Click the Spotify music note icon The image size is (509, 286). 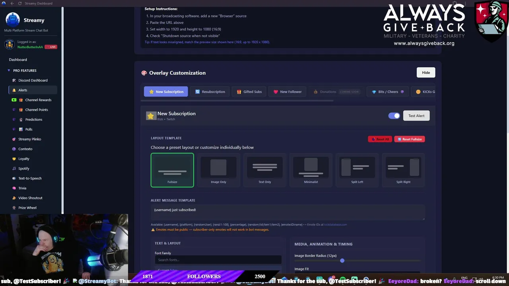tap(14, 168)
